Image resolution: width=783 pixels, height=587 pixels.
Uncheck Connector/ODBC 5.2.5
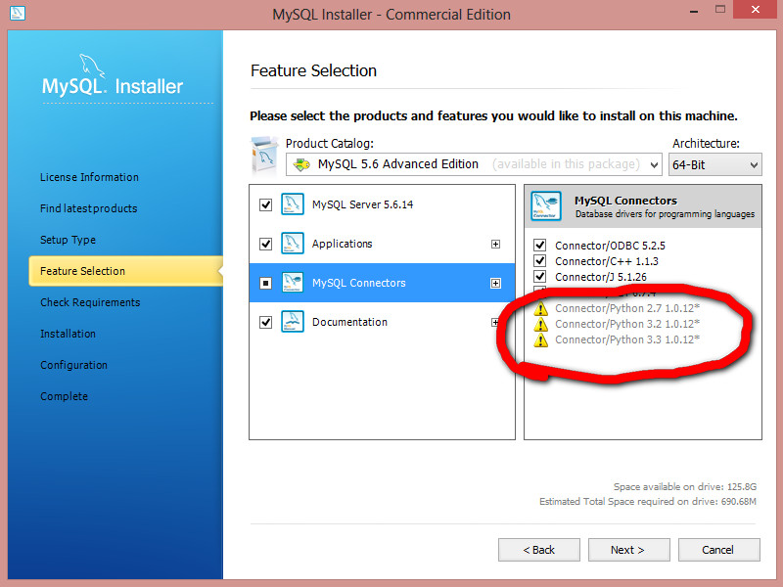539,246
